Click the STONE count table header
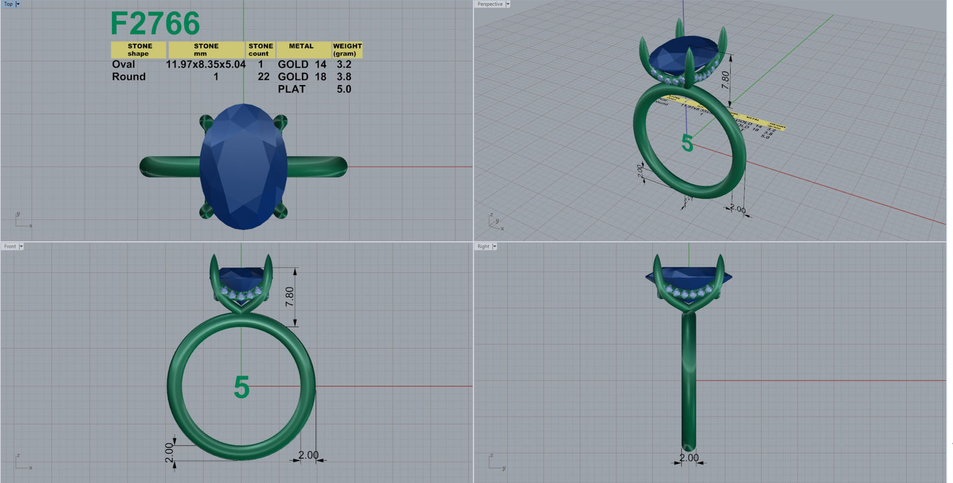 pos(260,50)
